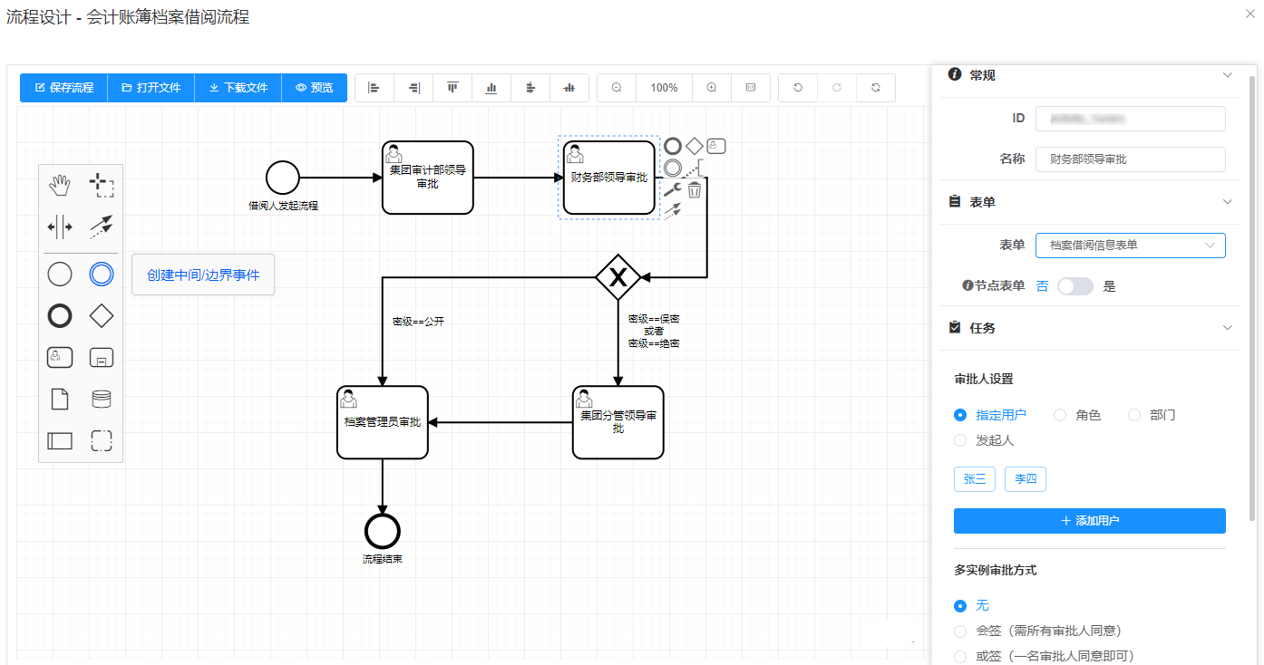
Task: Delete selected task with trash icon
Action: 695,189
